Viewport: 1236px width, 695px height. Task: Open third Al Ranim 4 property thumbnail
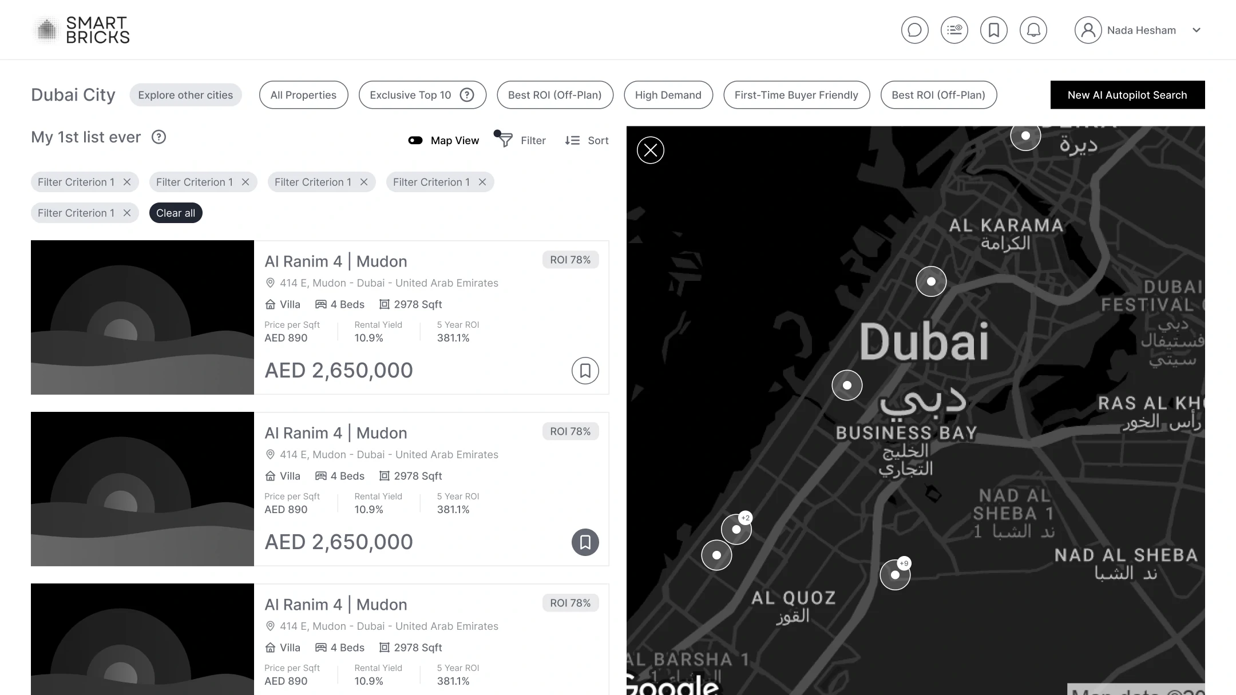(x=142, y=639)
